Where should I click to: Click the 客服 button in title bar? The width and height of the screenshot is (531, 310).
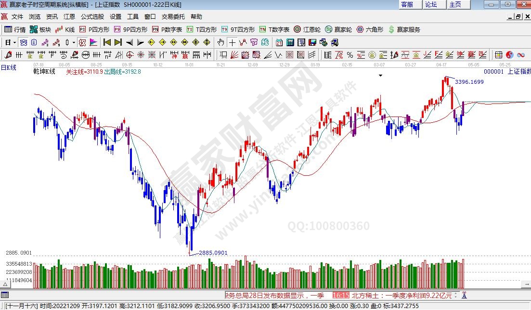tap(407, 4)
